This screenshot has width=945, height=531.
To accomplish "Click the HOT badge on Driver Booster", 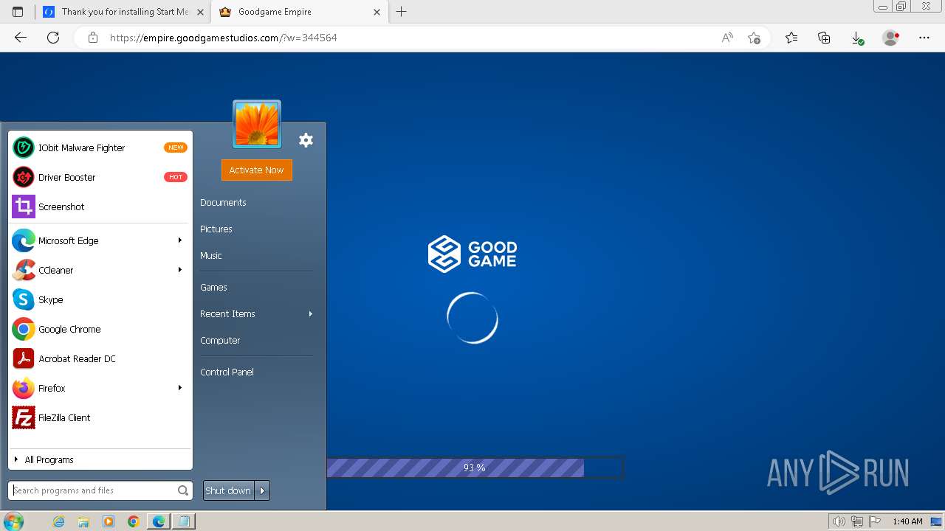I will [176, 177].
